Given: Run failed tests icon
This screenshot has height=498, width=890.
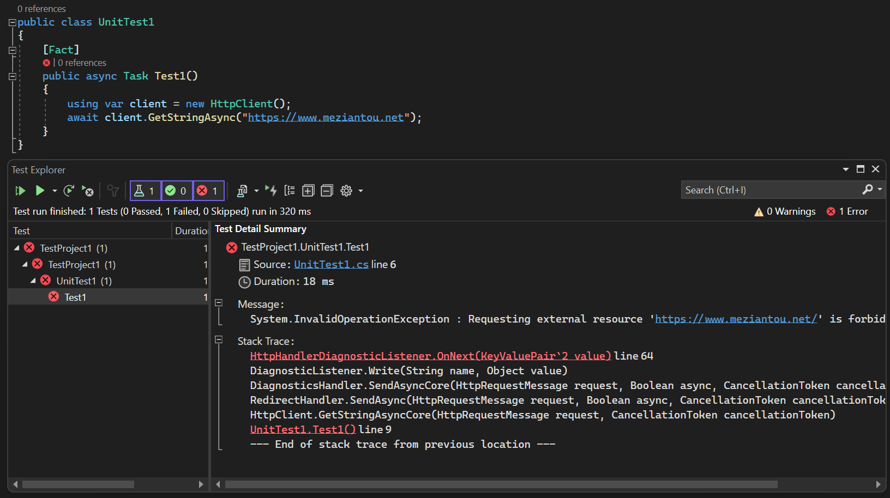Looking at the screenshot, I should (x=87, y=191).
